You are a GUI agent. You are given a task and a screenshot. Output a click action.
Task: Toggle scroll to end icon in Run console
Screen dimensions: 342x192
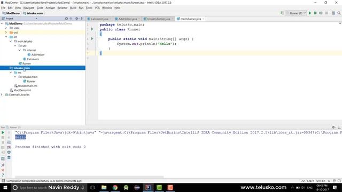(9, 147)
